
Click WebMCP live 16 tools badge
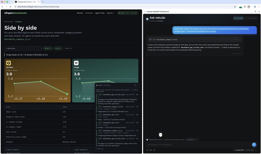coord(128,13)
